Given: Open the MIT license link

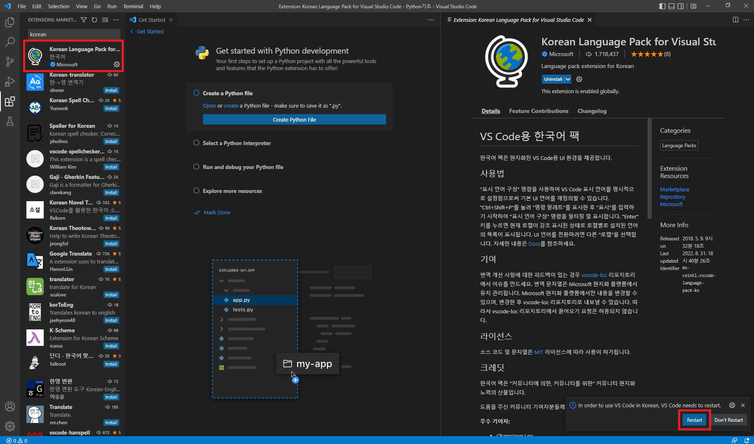Looking at the screenshot, I should click(539, 352).
